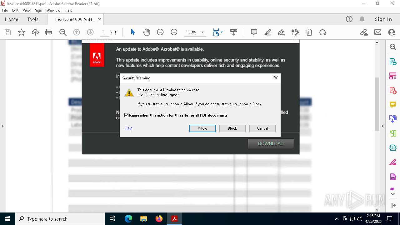The image size is (400, 225).
Task: Collapse right panel with bottom arrow icon
Action: point(393,205)
